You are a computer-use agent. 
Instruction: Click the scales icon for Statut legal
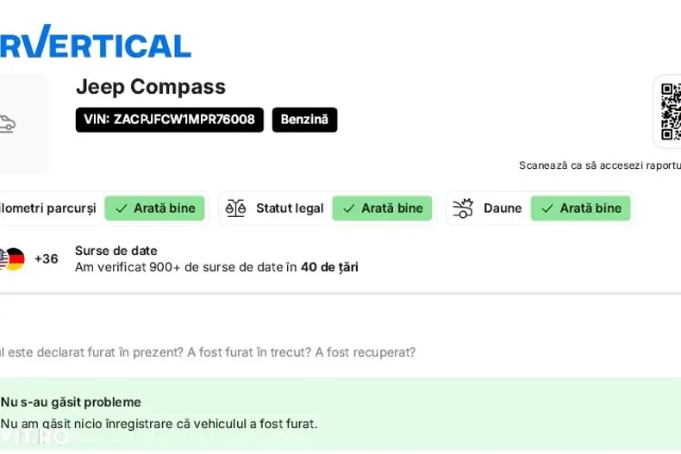point(235,208)
